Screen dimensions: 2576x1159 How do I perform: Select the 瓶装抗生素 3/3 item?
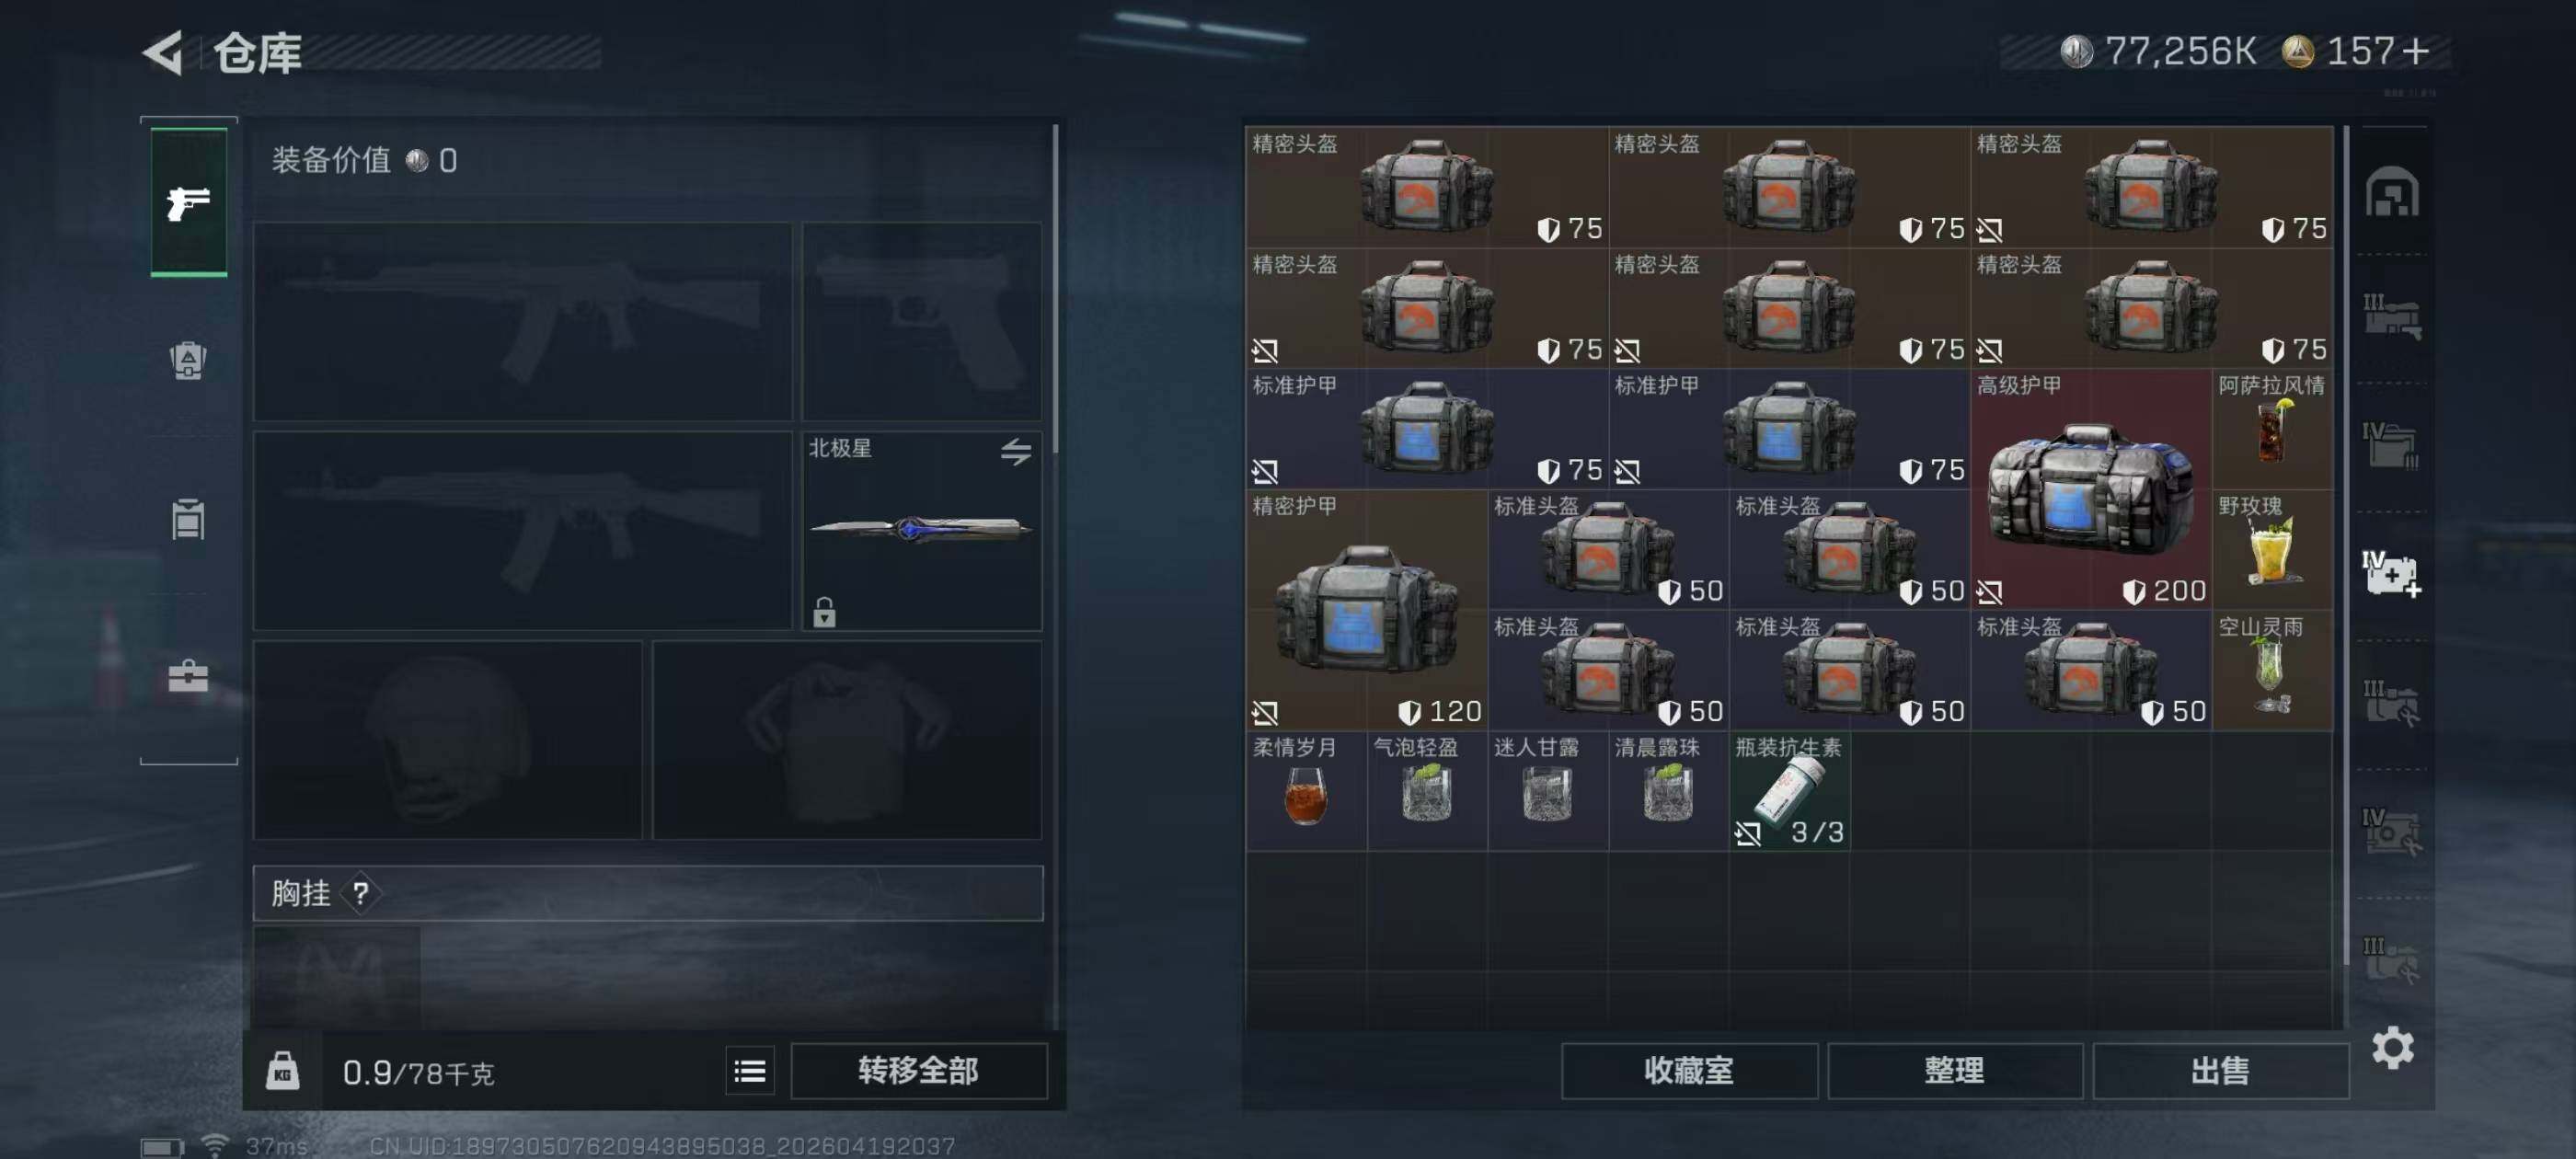click(x=1789, y=791)
